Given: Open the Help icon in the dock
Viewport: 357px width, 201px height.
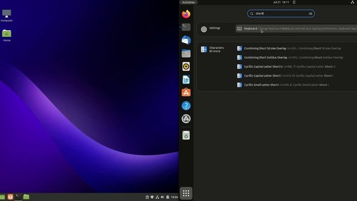Looking at the screenshot, I should tap(186, 106).
